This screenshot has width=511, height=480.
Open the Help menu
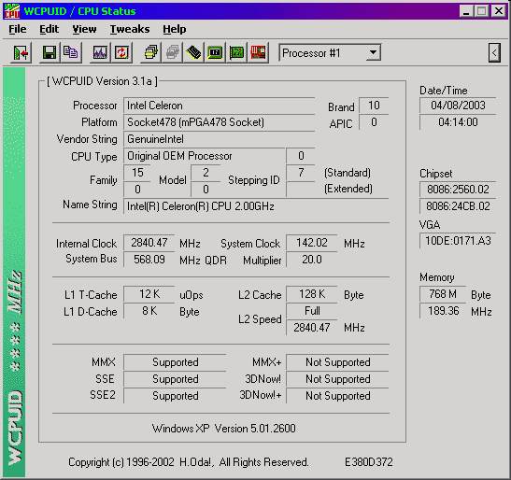(x=175, y=29)
